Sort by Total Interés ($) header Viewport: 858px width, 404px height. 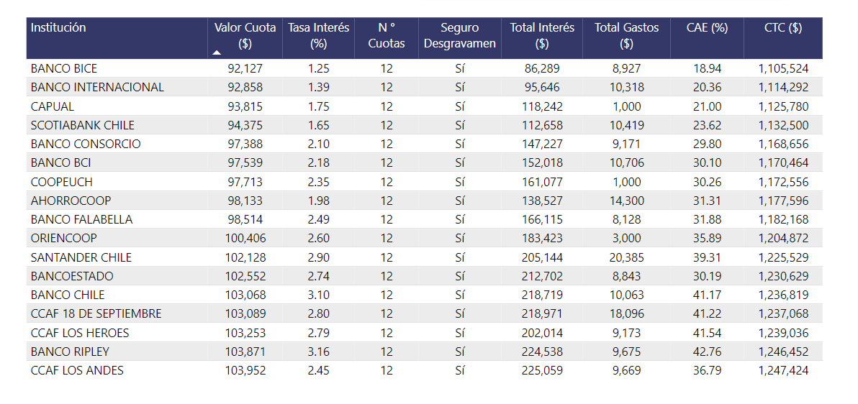pyautogui.click(x=542, y=36)
